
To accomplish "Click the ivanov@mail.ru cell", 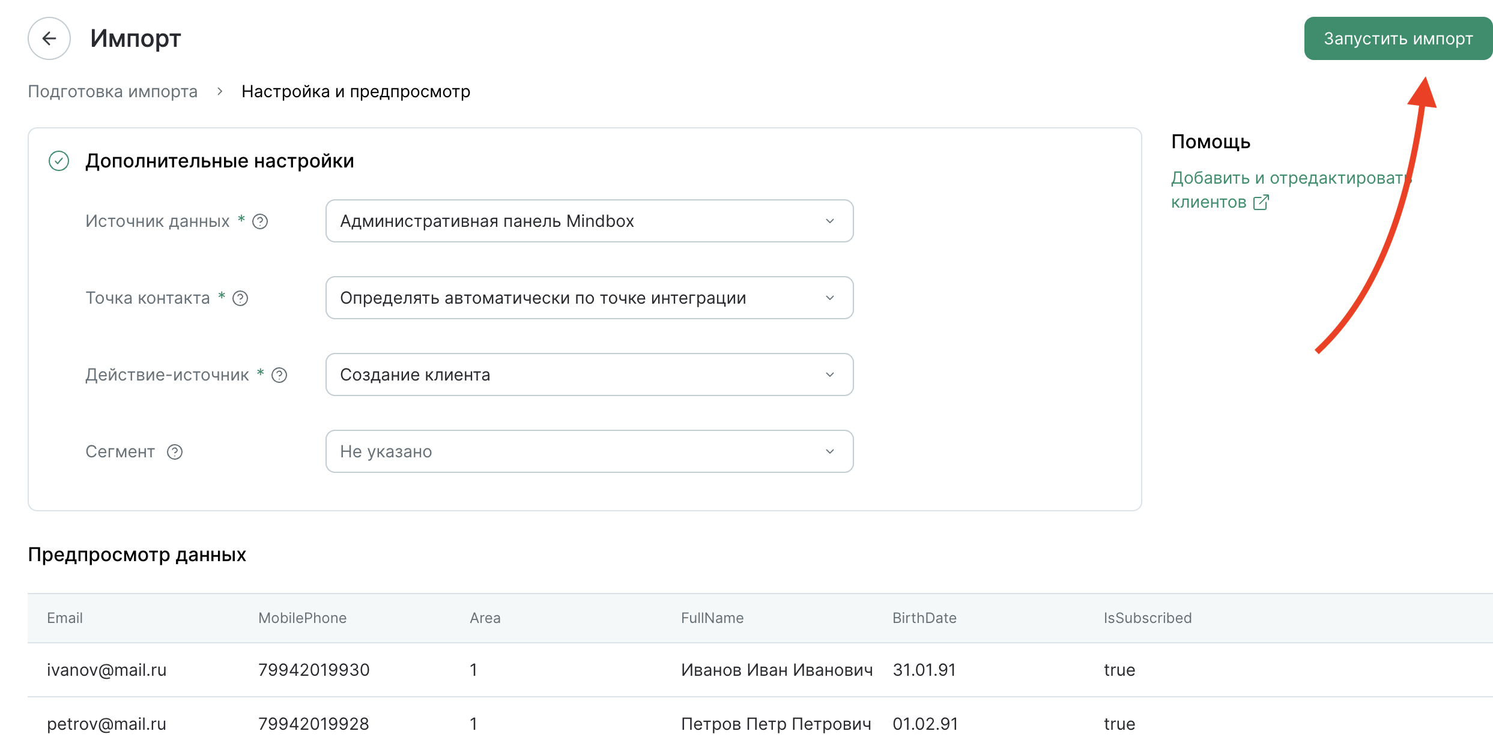I will [107, 670].
